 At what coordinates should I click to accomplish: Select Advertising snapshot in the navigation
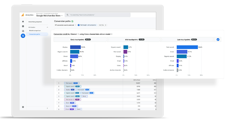coord(35,22)
